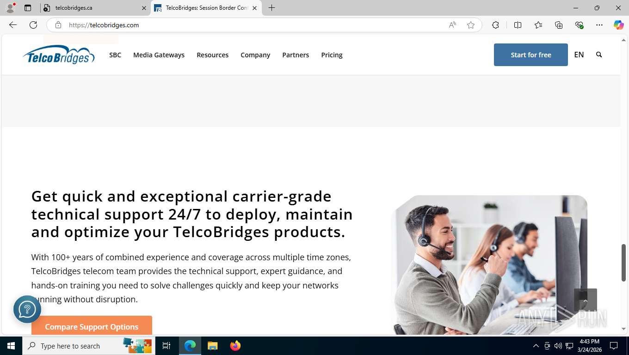Open network status tray icon
The width and height of the screenshot is (629, 355).
(569, 346)
